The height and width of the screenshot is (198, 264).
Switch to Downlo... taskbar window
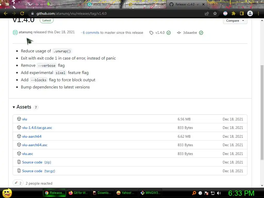click(x=102, y=193)
